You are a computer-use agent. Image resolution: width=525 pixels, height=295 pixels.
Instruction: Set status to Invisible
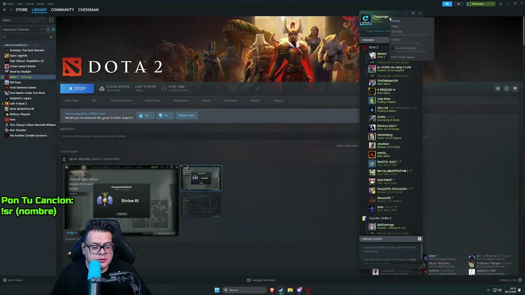pyautogui.click(x=397, y=32)
